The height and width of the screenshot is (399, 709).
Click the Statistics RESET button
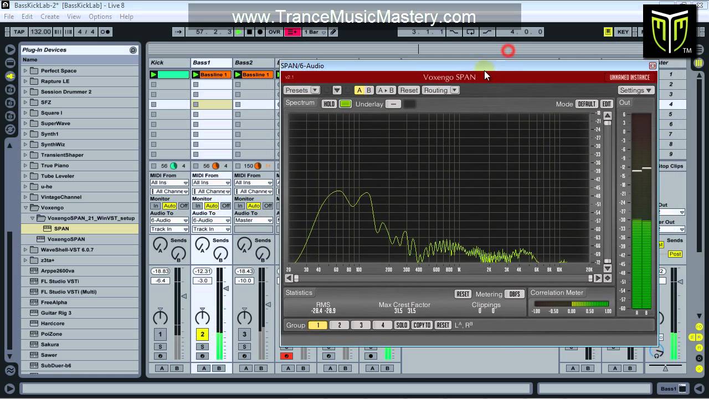click(x=463, y=294)
